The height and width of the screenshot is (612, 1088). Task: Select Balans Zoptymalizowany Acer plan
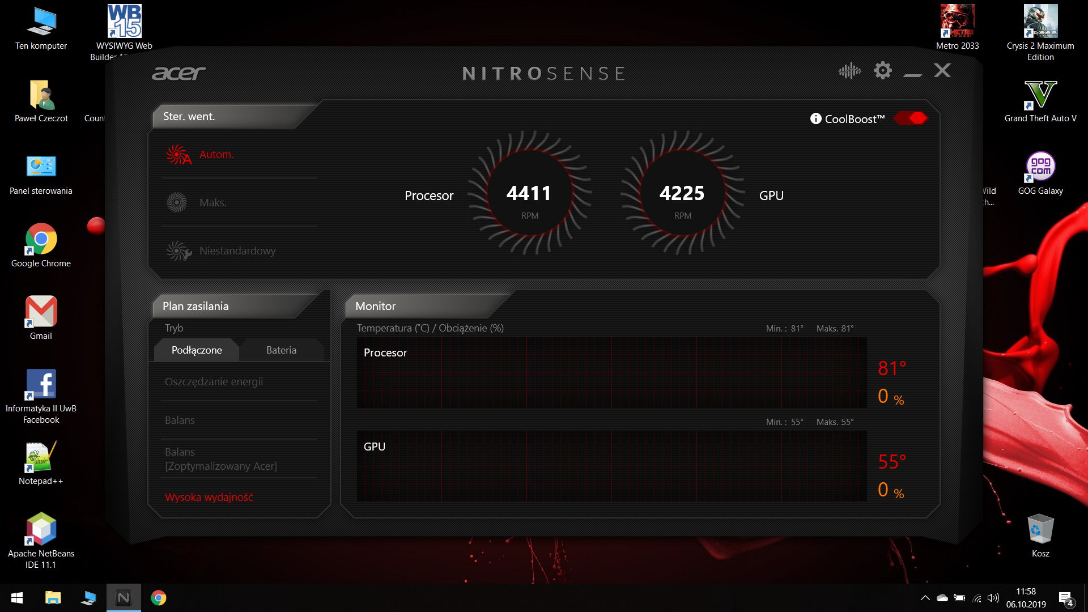pyautogui.click(x=220, y=458)
